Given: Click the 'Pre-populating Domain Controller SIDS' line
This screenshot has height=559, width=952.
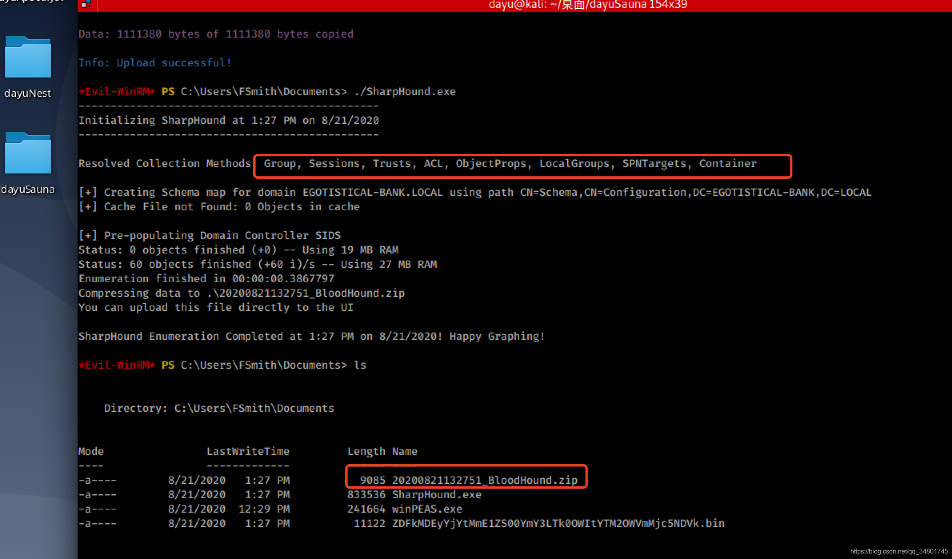Looking at the screenshot, I should pos(210,236).
